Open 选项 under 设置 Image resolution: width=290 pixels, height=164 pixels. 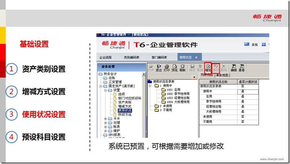click(122, 94)
